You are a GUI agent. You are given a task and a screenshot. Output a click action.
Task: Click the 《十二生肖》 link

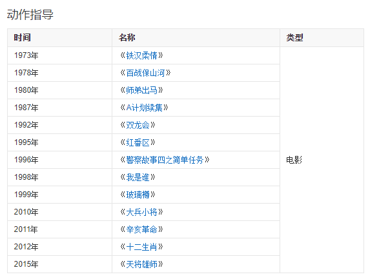click(141, 247)
